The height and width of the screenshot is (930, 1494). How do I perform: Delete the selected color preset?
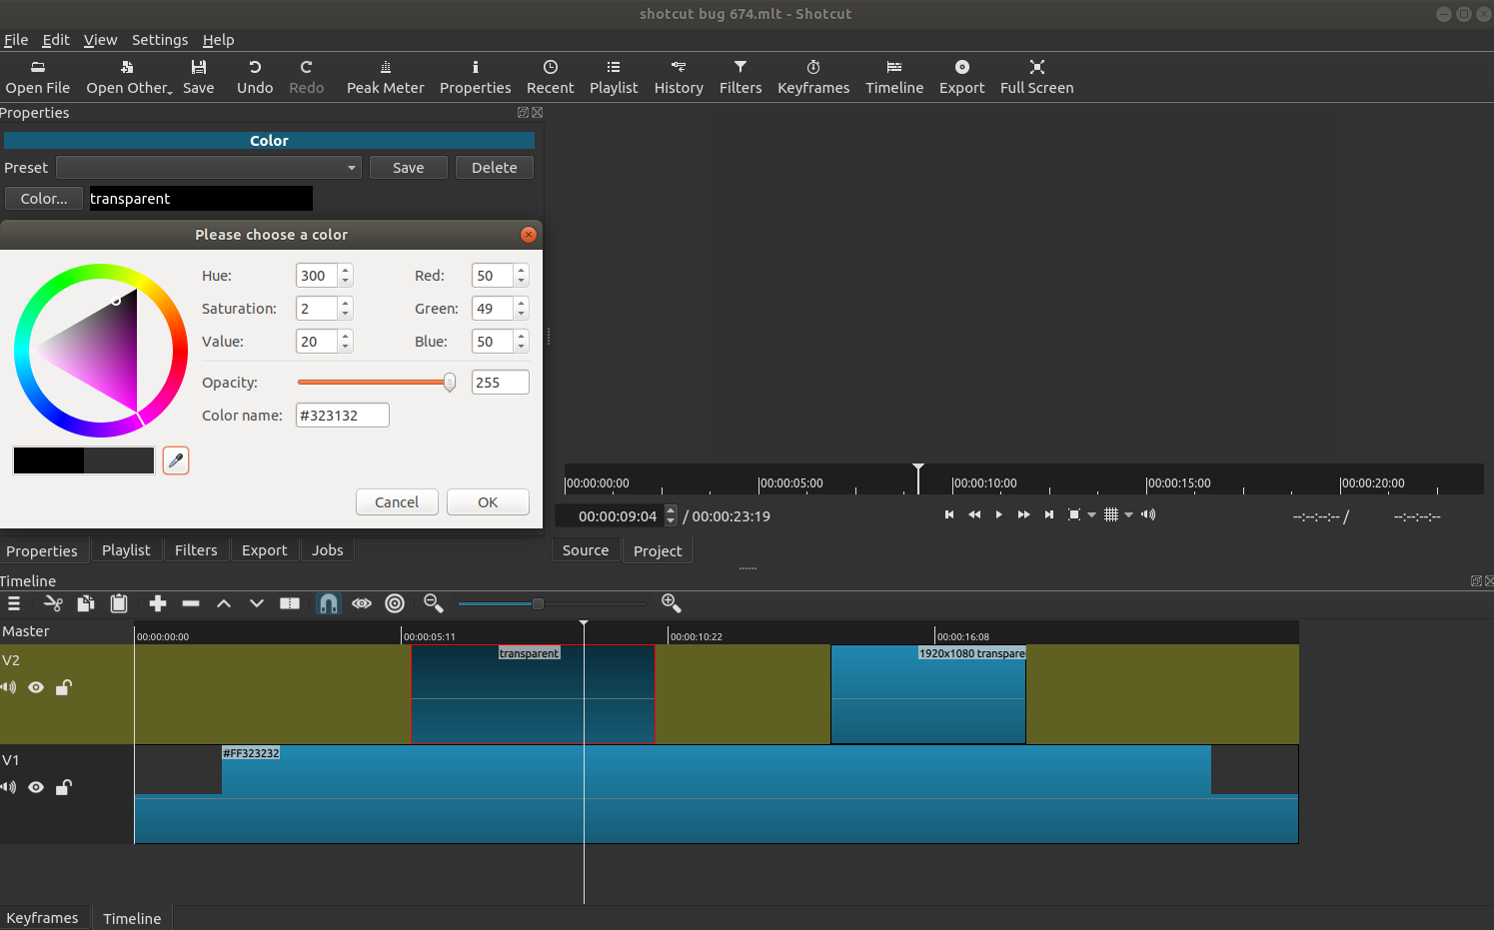494,167
